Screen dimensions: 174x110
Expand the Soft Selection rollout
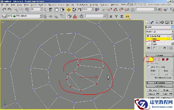click(x=159, y=83)
